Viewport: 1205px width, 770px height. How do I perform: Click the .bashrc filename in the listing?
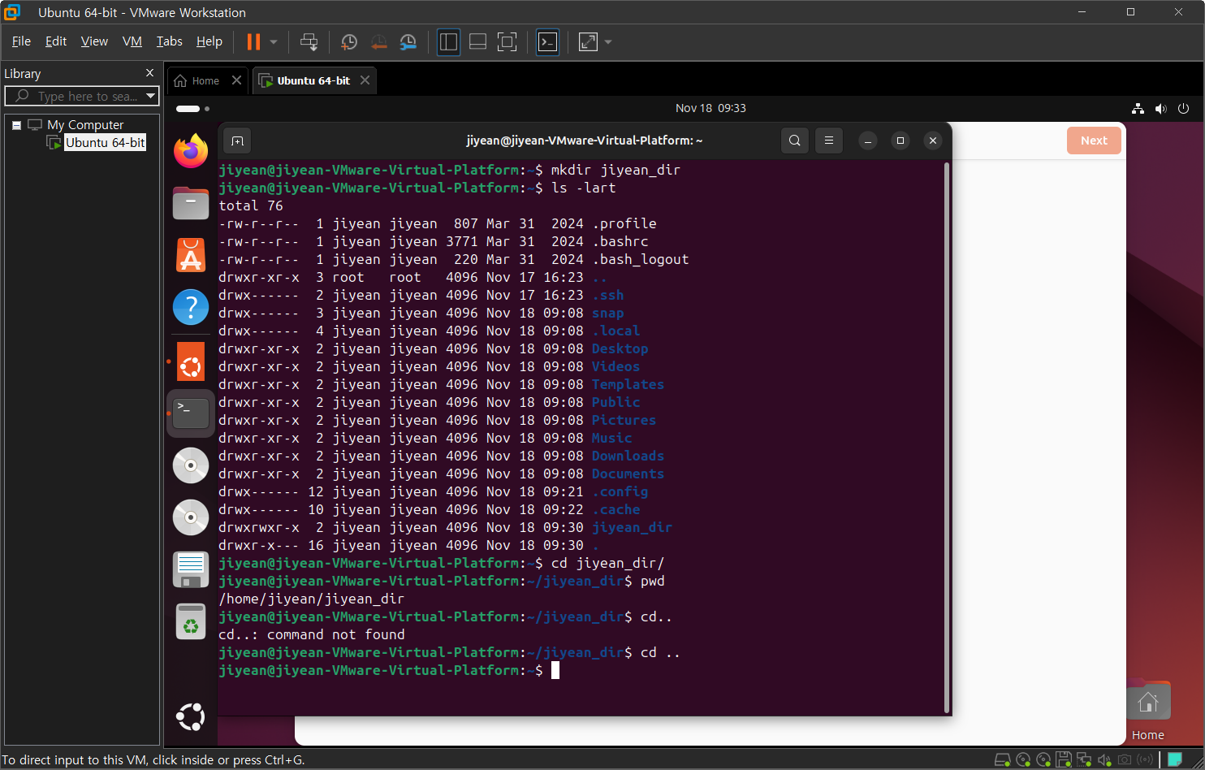pos(620,242)
